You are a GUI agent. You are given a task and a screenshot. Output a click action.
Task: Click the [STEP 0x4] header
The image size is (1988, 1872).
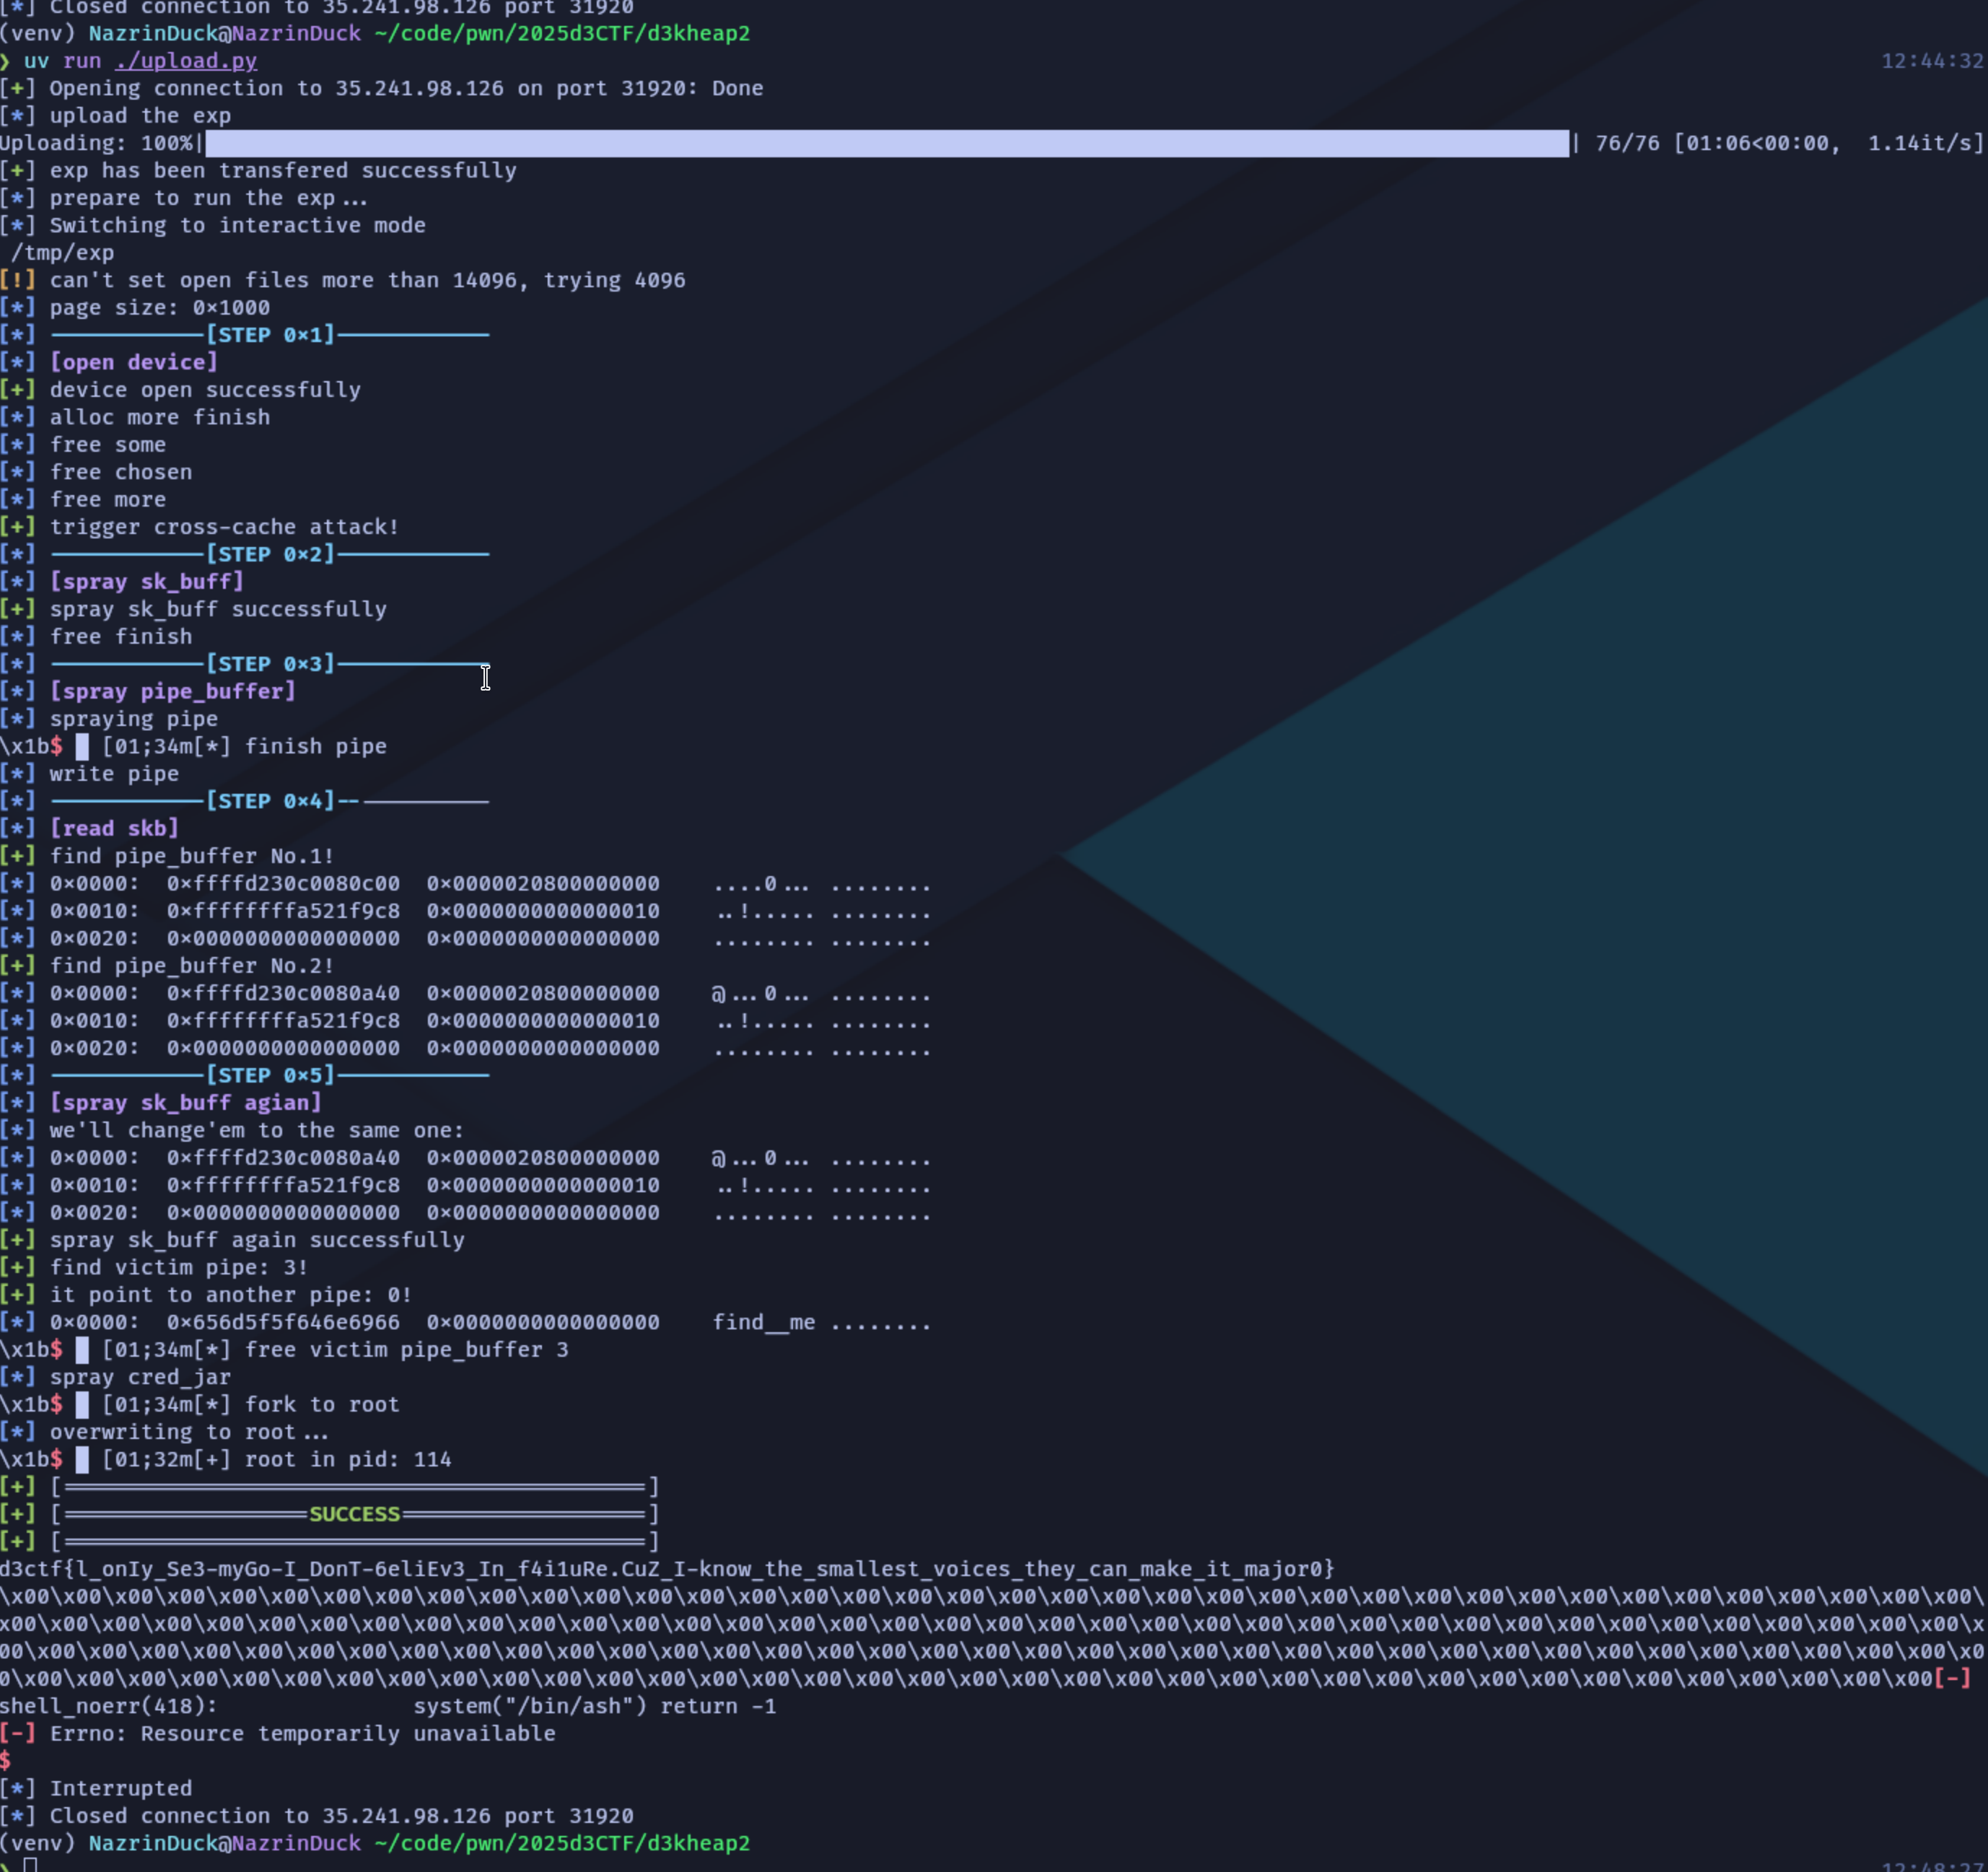tap(270, 801)
